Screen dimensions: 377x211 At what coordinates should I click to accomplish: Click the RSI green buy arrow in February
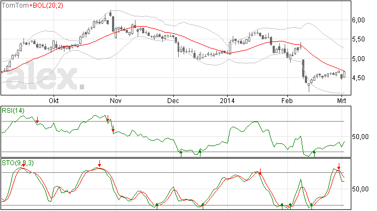[x=314, y=154]
